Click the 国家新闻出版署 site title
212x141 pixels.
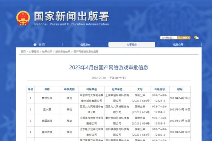[71, 16]
